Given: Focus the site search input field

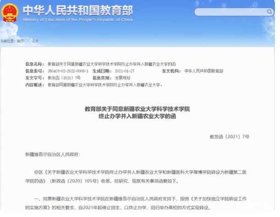Looking at the screenshot, I should click(x=234, y=12).
